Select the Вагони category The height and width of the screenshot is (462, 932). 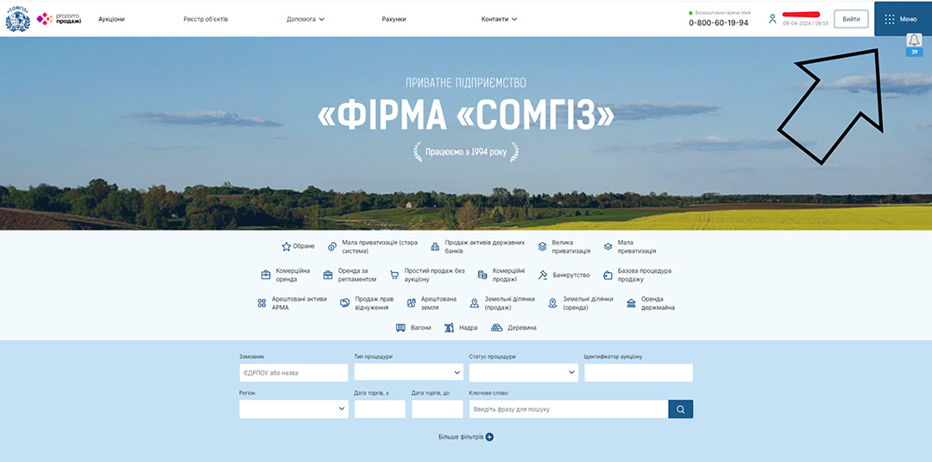[413, 327]
